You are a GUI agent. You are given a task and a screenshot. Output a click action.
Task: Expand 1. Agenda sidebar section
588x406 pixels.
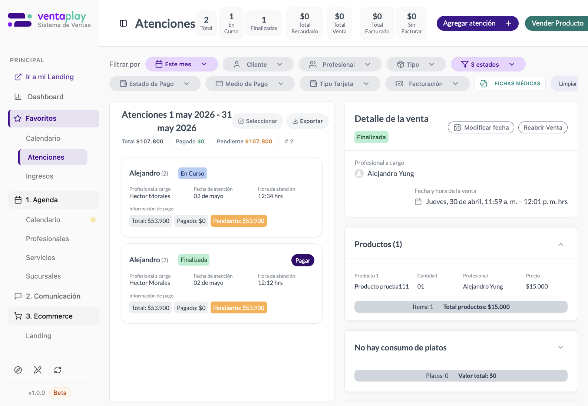54,200
